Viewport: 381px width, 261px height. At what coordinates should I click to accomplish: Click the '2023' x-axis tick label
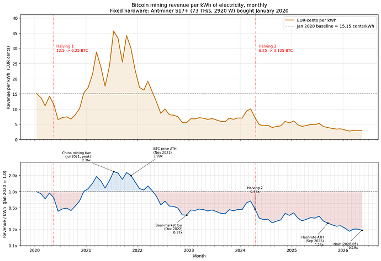point(189,251)
